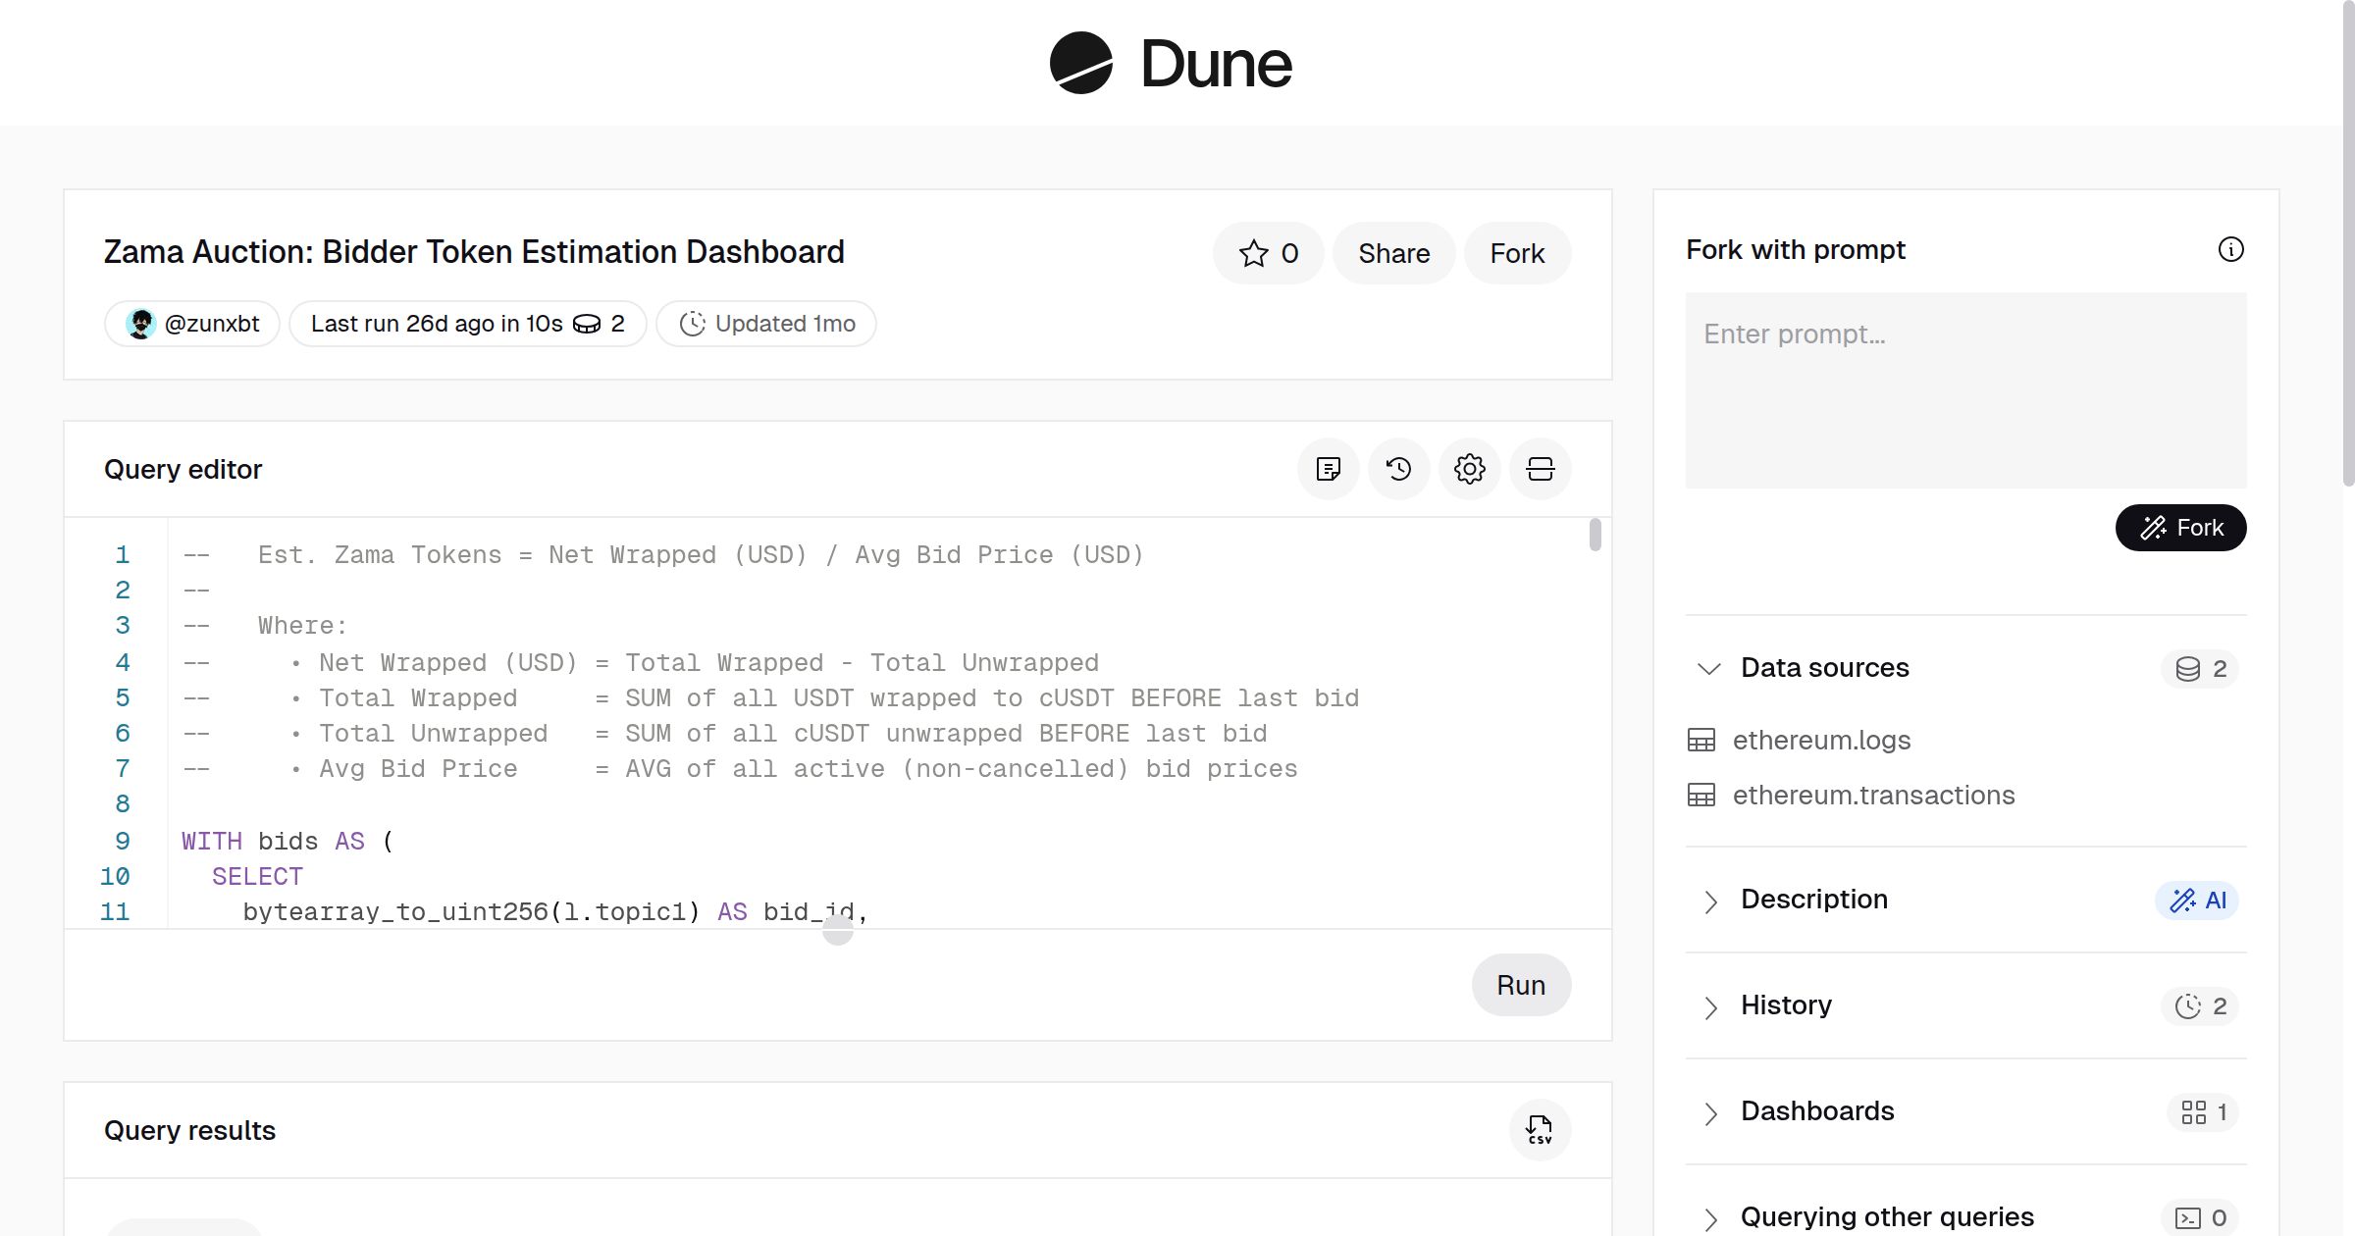Screen dimensions: 2355x1236
Task: Open the query settings gear
Action: [x=1469, y=469]
